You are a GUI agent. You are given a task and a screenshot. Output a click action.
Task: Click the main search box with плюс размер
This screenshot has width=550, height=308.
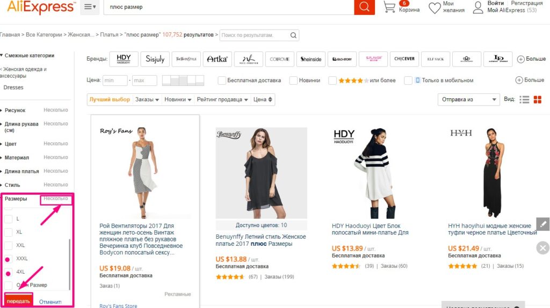click(x=229, y=7)
